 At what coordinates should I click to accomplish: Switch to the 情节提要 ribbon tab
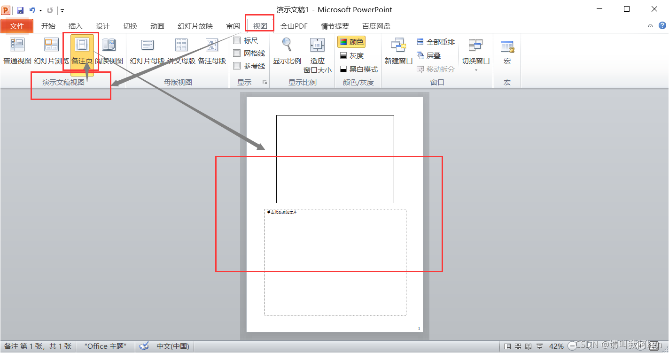(335, 26)
